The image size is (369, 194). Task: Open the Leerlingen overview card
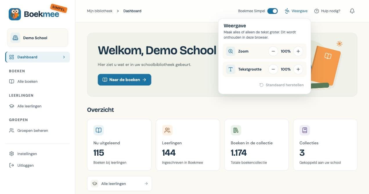click(x=188, y=145)
